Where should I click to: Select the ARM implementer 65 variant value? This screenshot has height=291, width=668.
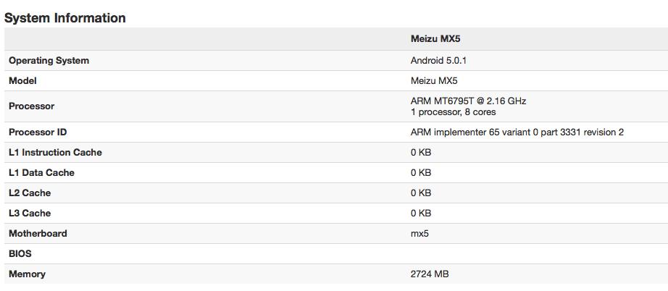coord(517,132)
